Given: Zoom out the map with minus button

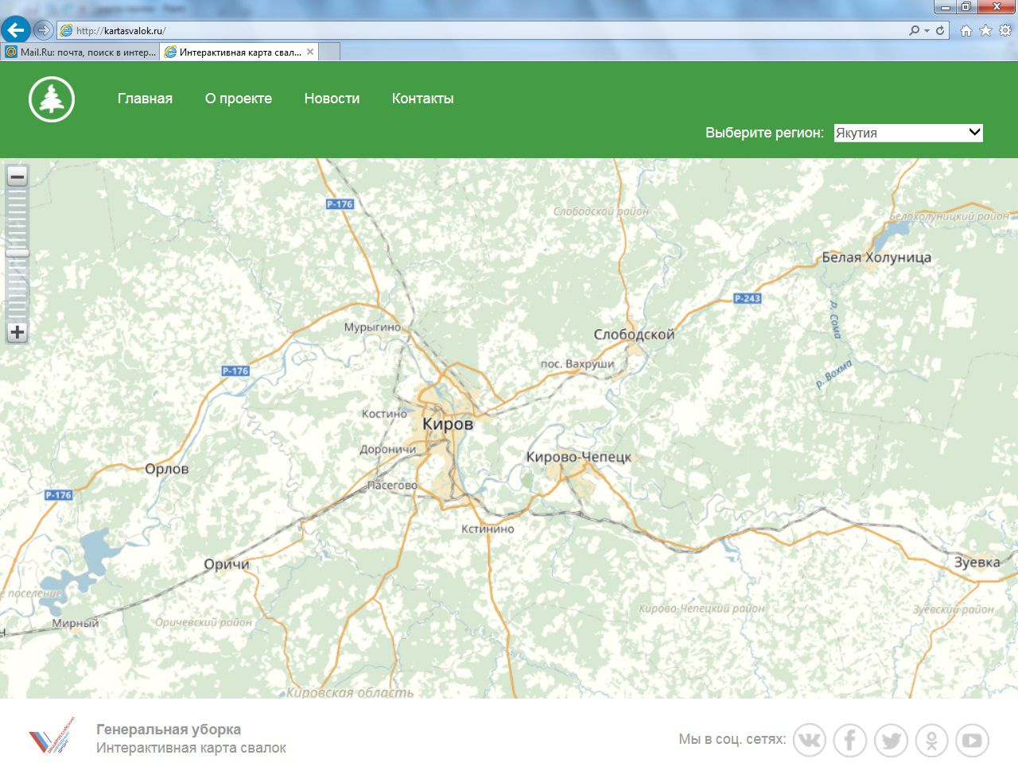Looking at the screenshot, I should [x=17, y=176].
